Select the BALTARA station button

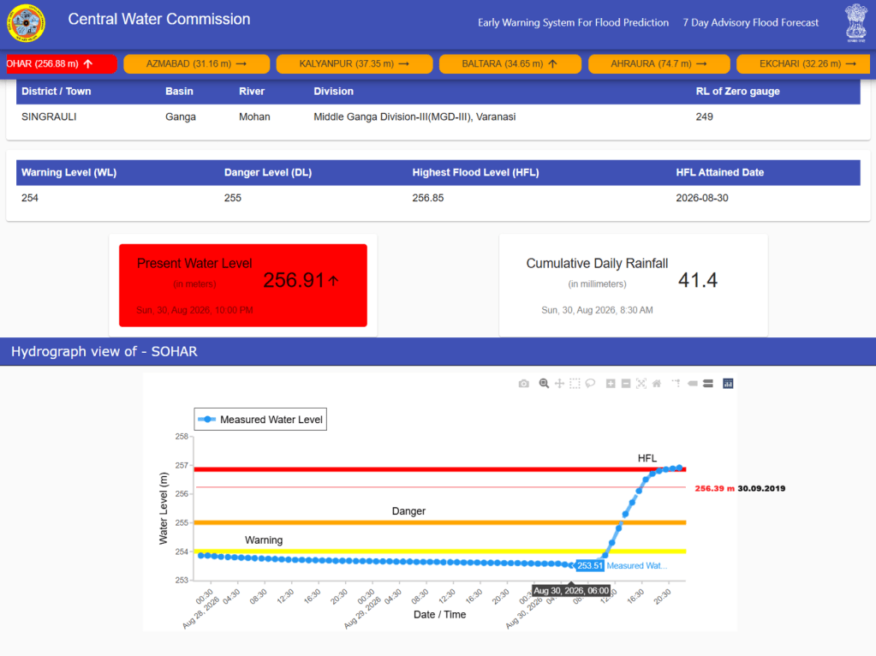pos(510,63)
